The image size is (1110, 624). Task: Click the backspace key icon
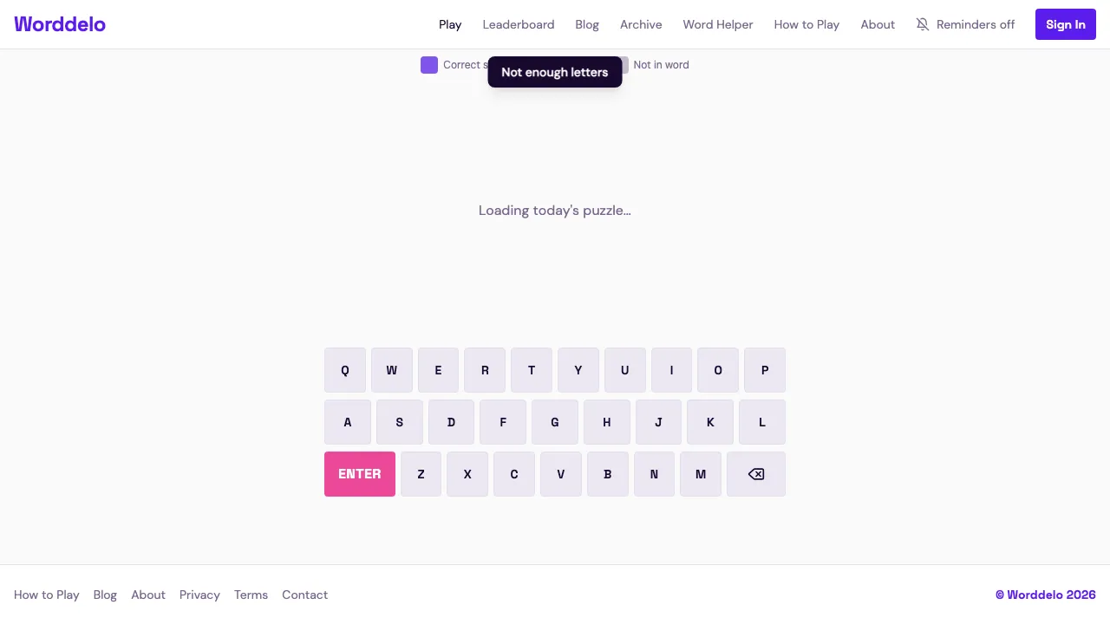click(756, 474)
